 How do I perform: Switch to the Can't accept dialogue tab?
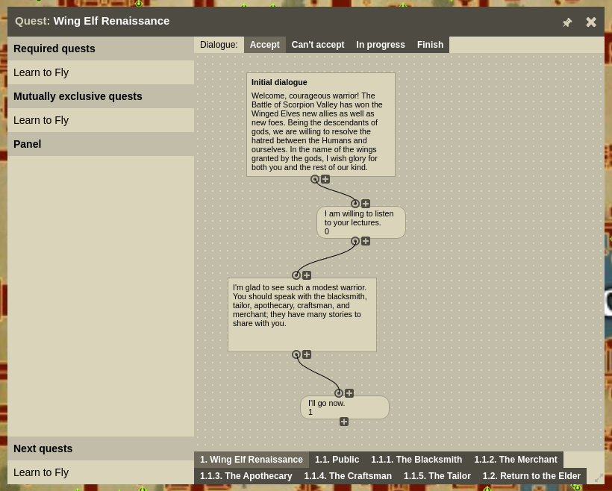click(x=318, y=45)
